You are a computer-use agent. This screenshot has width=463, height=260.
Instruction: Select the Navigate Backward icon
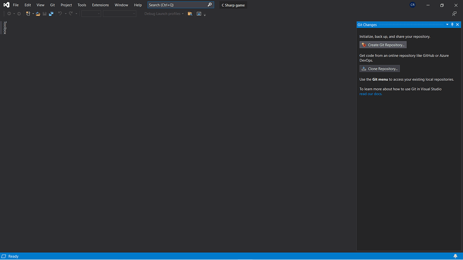pyautogui.click(x=9, y=14)
